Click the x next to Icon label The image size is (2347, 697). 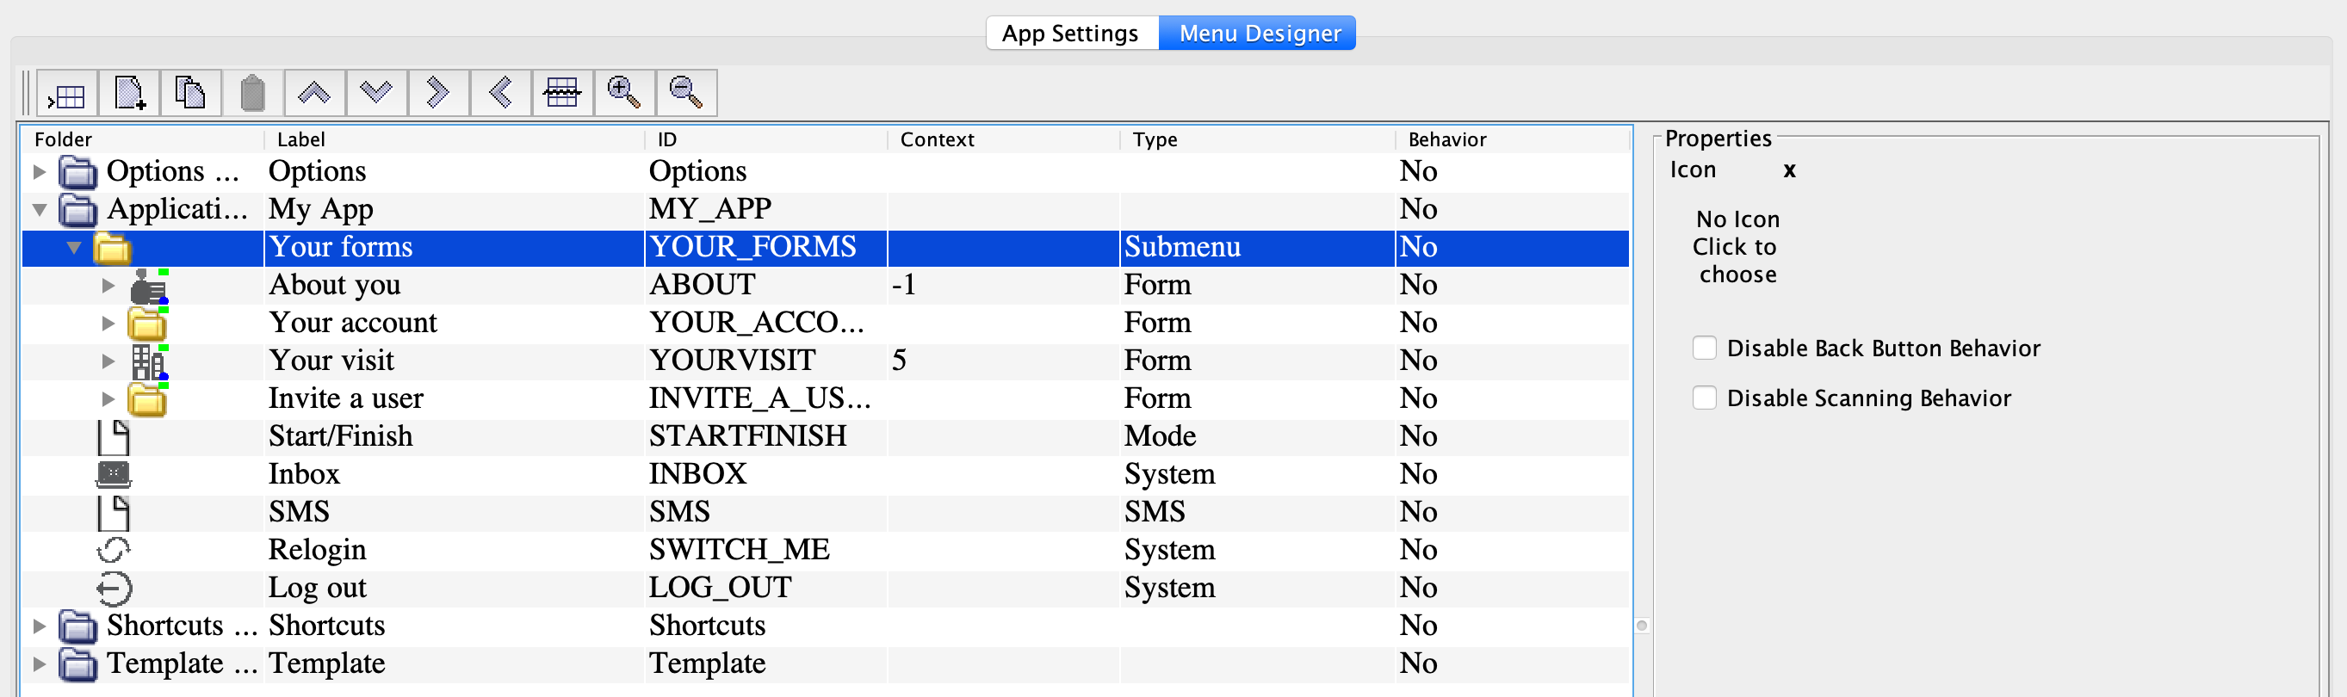tap(1789, 170)
